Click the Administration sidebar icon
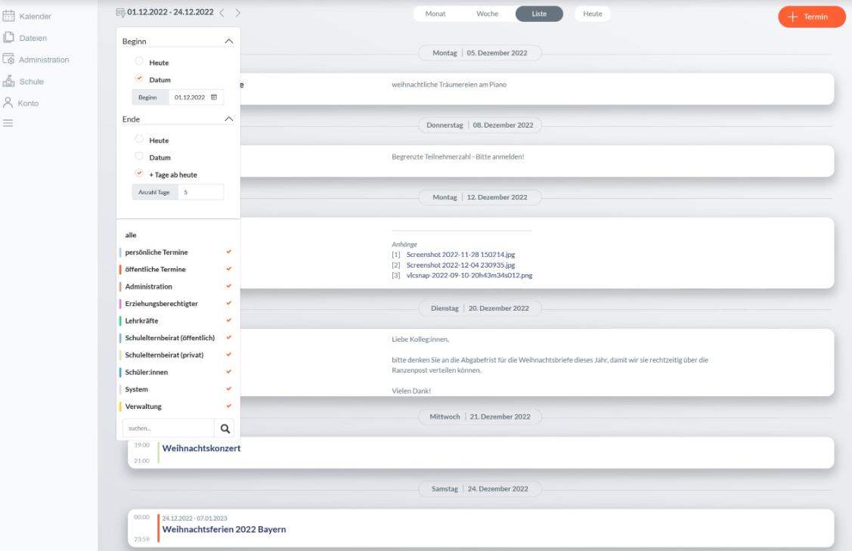This screenshot has width=852, height=551. tap(9, 60)
